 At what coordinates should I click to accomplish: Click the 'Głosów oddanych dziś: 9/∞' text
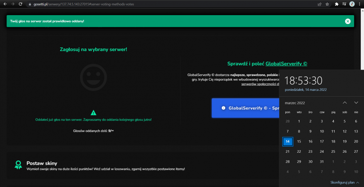click(x=93, y=131)
